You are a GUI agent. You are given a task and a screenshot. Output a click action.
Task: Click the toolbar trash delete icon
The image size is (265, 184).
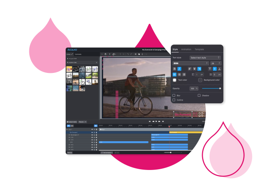click(142, 54)
